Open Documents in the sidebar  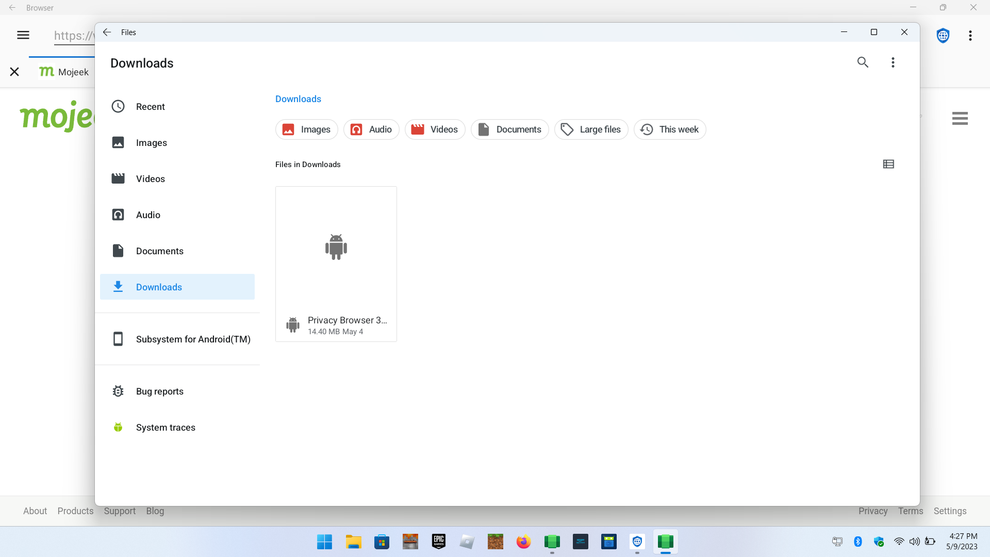tap(177, 251)
